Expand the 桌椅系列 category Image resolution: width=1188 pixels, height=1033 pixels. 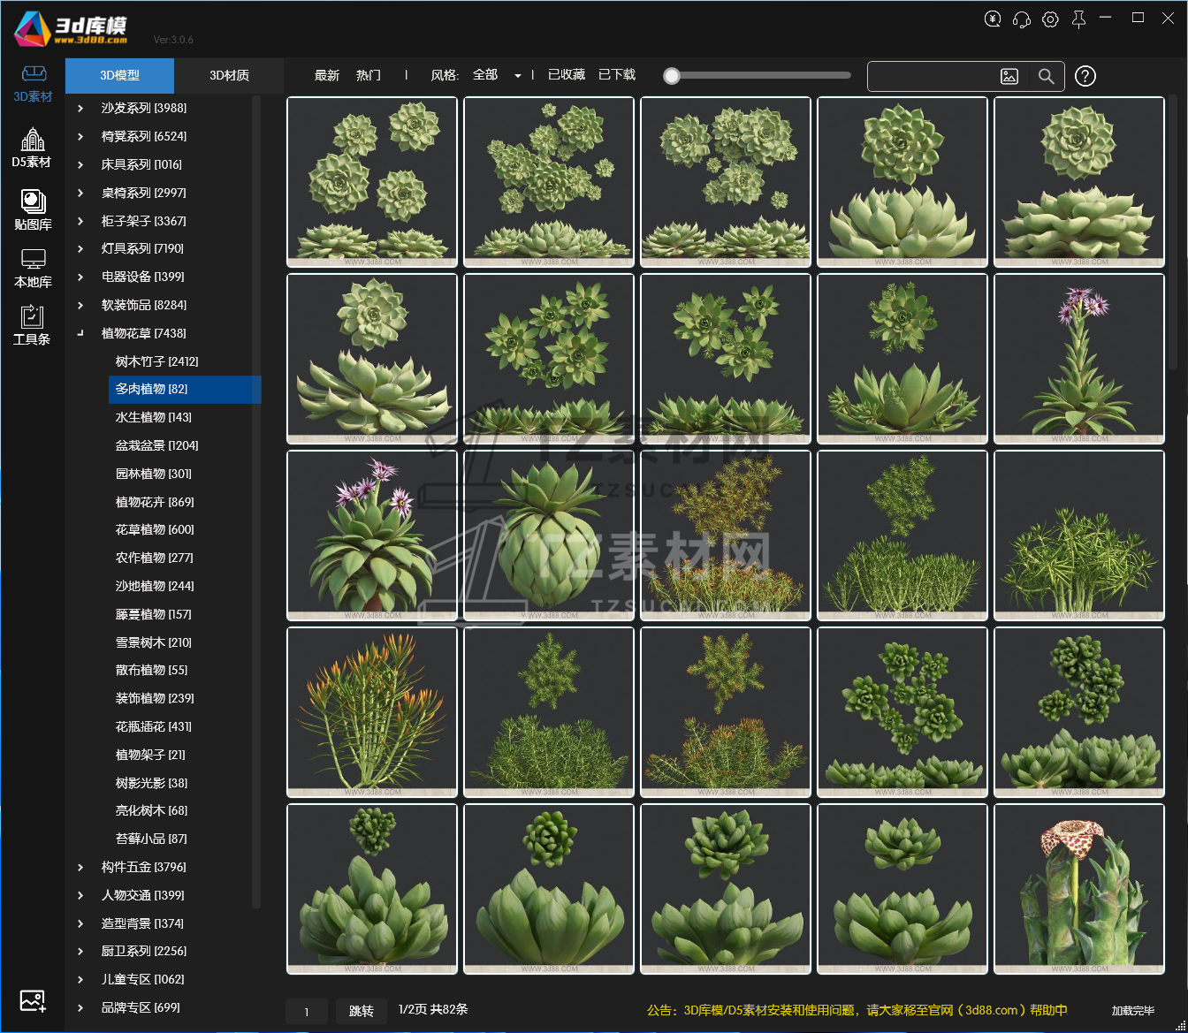pyautogui.click(x=80, y=194)
